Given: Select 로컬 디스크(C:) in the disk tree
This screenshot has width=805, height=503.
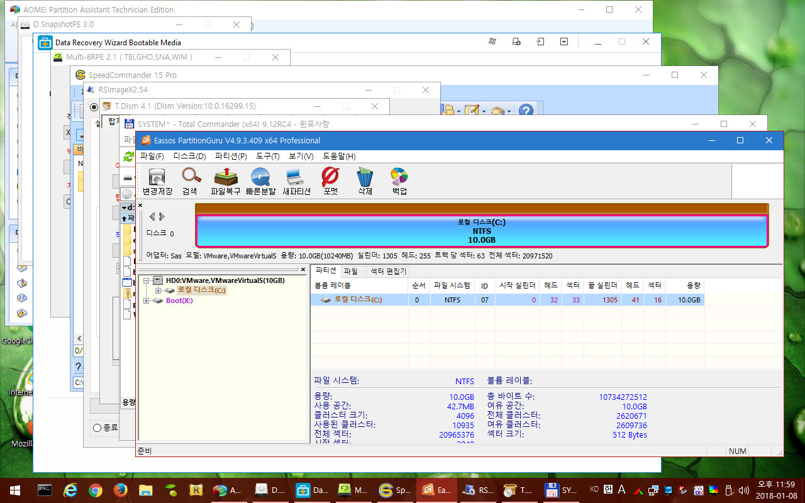Looking at the screenshot, I should coord(201,290).
